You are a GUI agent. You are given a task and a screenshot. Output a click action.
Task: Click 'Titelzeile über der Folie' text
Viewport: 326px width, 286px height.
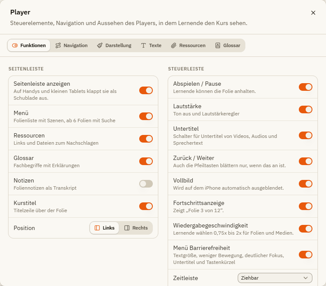tap(40, 210)
